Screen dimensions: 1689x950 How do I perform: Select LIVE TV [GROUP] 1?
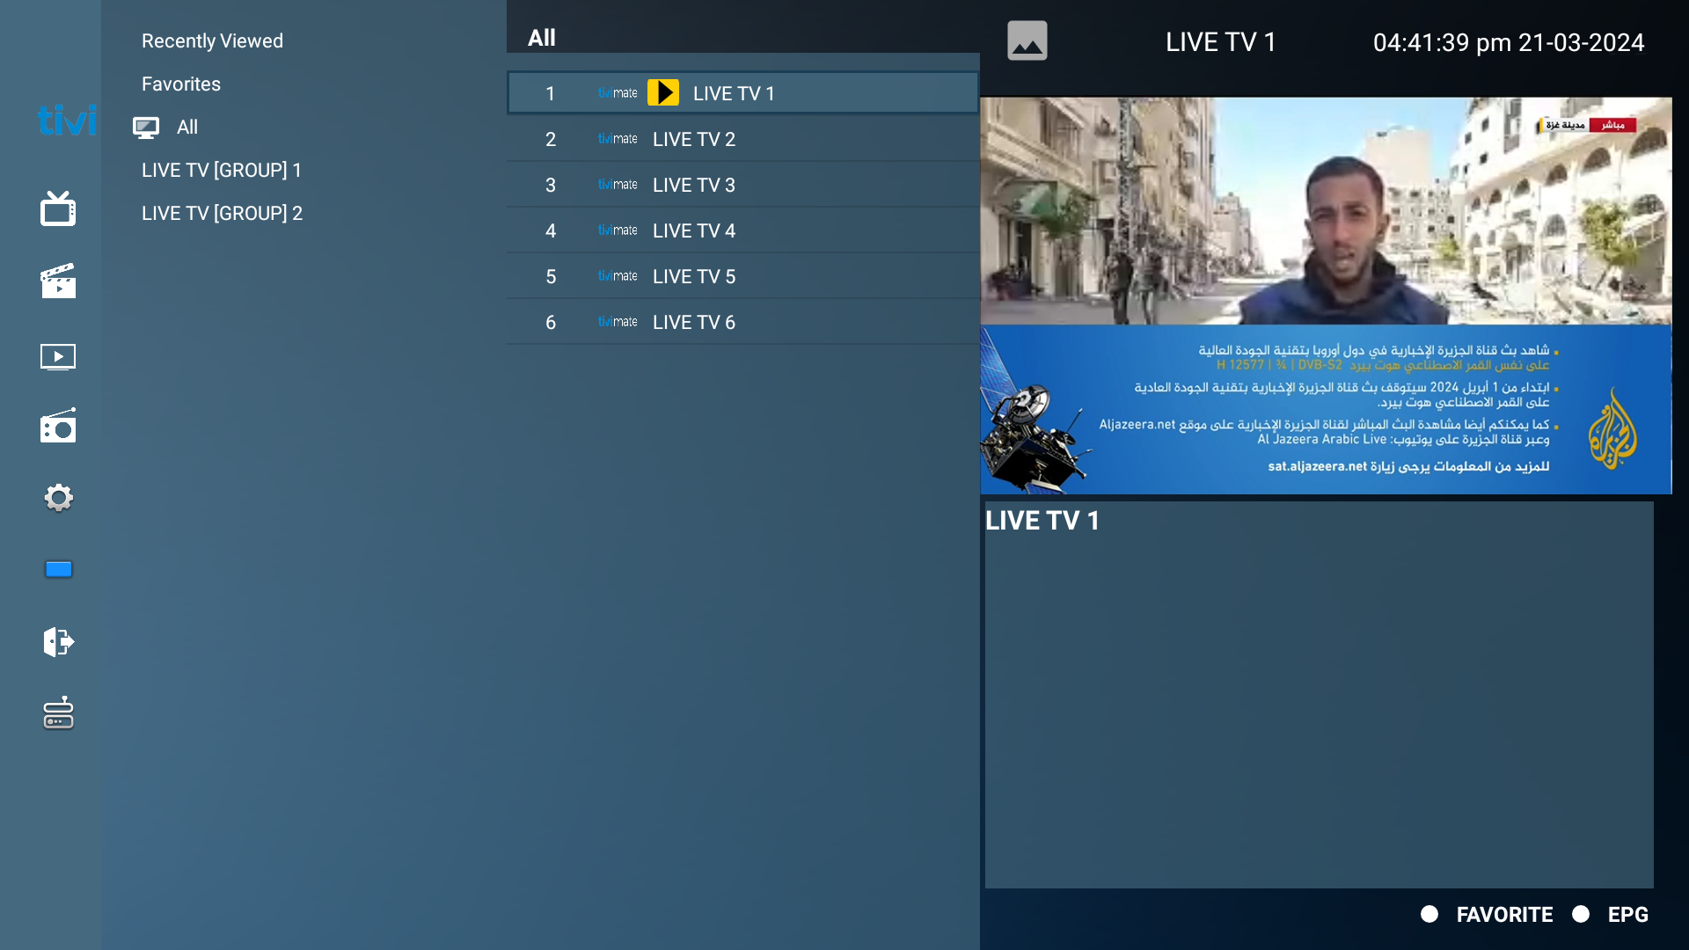[x=222, y=170]
